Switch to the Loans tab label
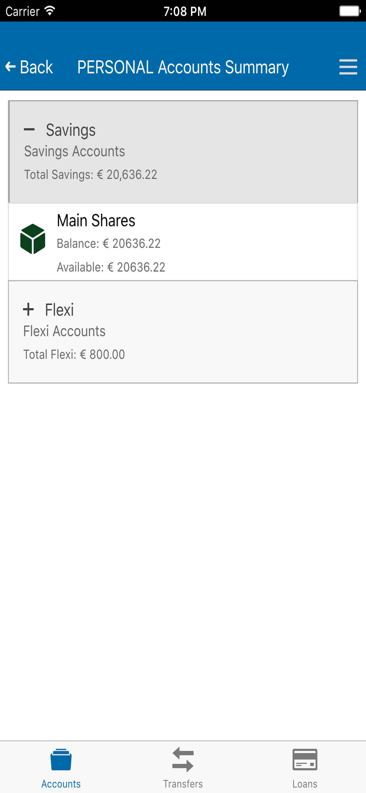The height and width of the screenshot is (793, 366). point(305,784)
